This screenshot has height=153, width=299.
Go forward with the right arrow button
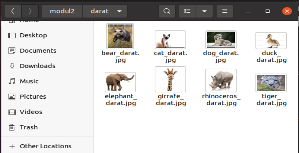30,11
